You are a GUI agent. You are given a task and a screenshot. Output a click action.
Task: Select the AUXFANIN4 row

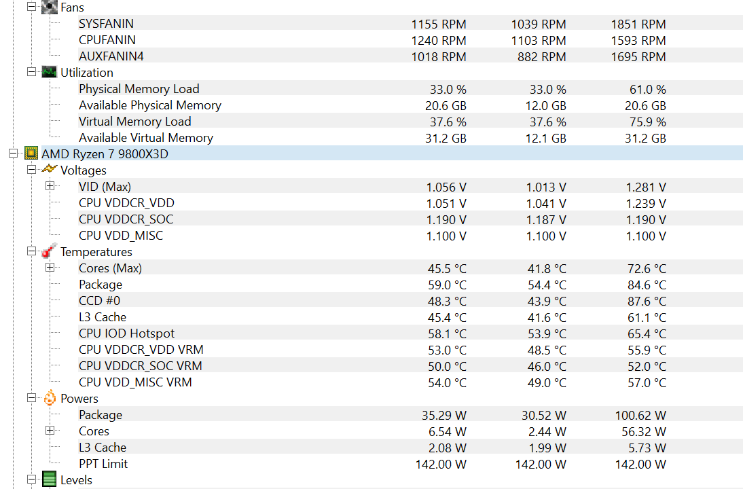coord(410,56)
